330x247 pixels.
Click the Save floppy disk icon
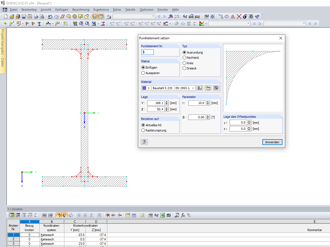[x=24, y=16]
